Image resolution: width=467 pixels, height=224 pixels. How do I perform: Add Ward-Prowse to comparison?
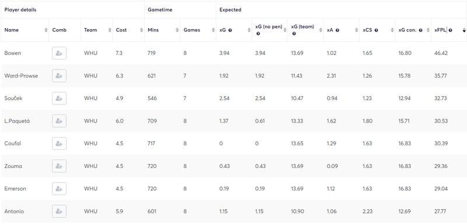click(x=59, y=76)
